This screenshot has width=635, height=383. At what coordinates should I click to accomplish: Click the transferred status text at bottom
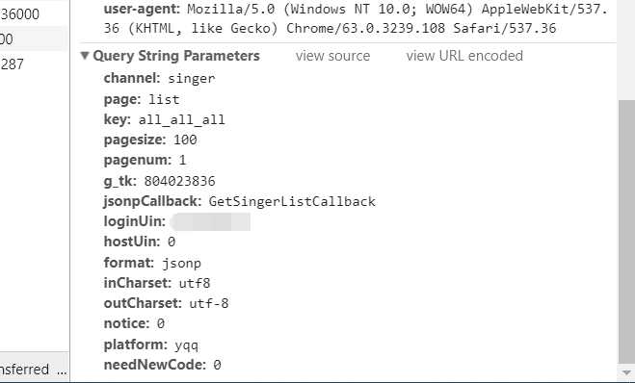tap(34, 370)
